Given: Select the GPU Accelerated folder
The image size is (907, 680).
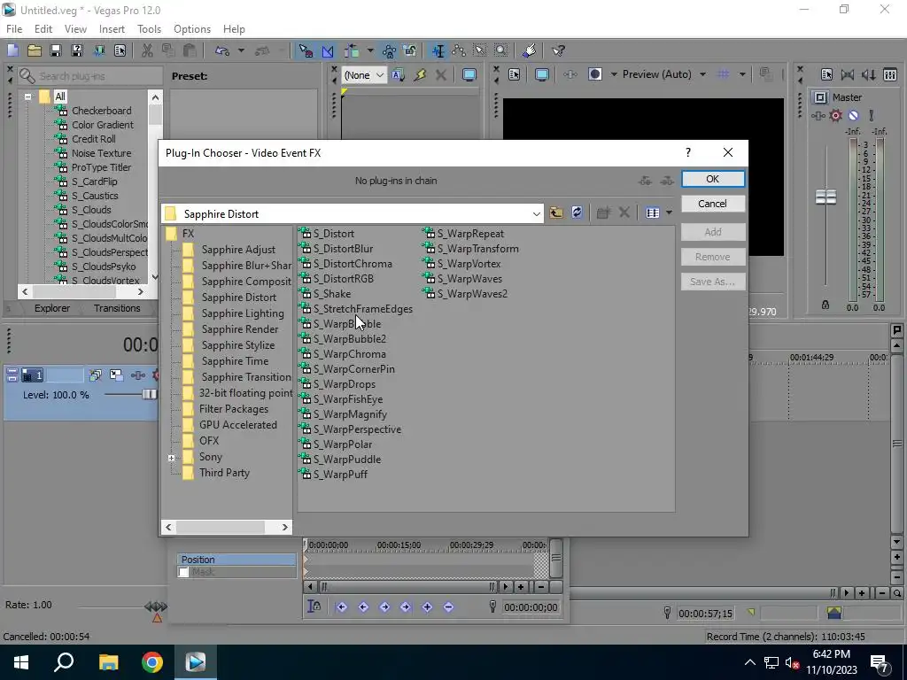Looking at the screenshot, I should pyautogui.click(x=237, y=425).
